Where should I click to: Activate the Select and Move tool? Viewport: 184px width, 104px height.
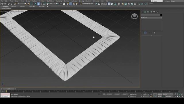[x=38, y=4]
